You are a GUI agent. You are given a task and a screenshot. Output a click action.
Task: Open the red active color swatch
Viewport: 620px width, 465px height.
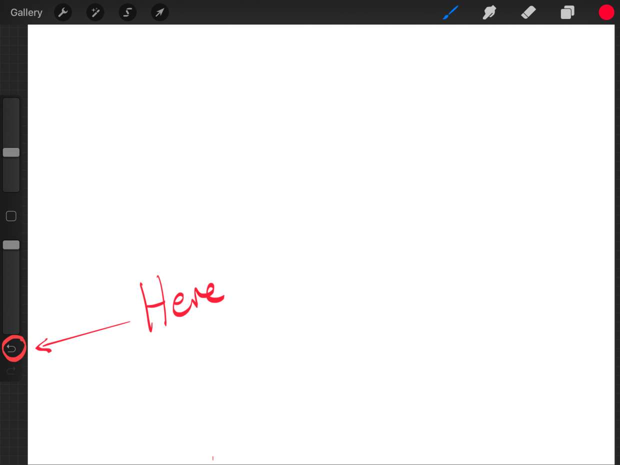point(606,12)
